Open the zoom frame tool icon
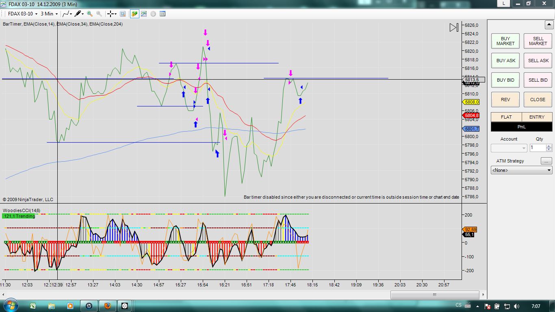Viewport: 555px width, 312px height. click(x=123, y=14)
